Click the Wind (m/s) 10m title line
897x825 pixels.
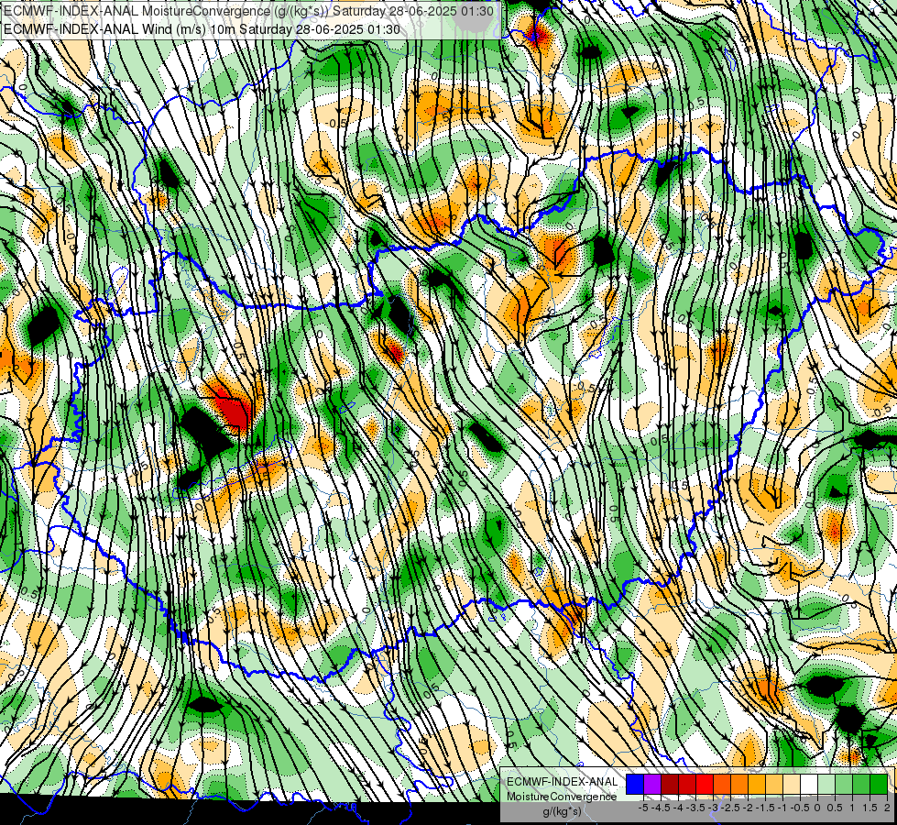pos(202,29)
